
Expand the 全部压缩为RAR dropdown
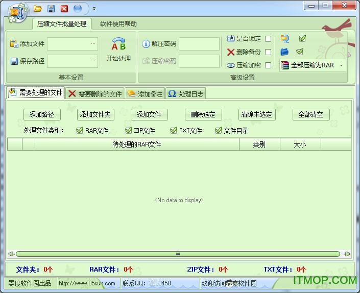coord(341,66)
